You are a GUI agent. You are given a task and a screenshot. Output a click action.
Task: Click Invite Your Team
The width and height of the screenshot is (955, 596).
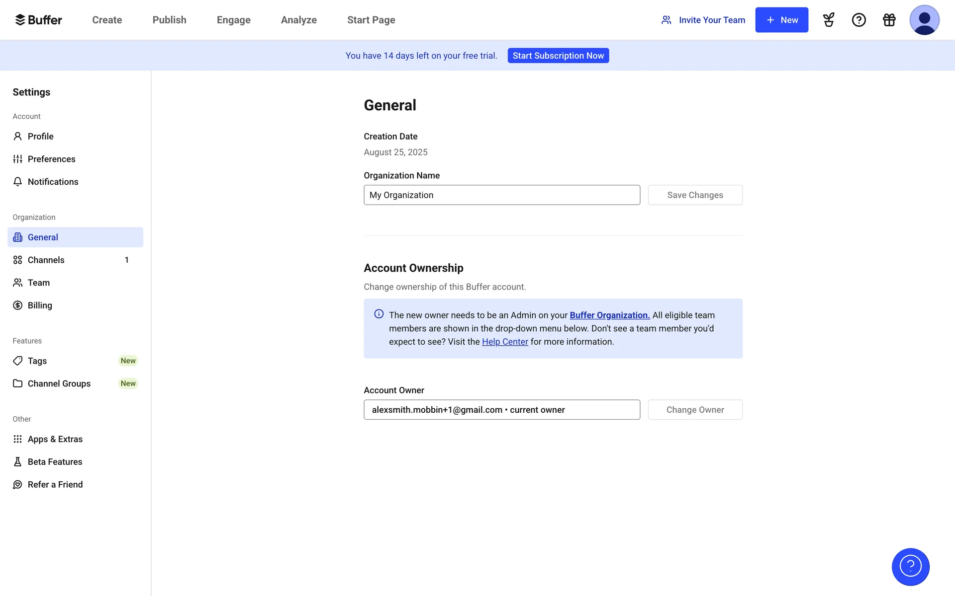[x=703, y=20]
